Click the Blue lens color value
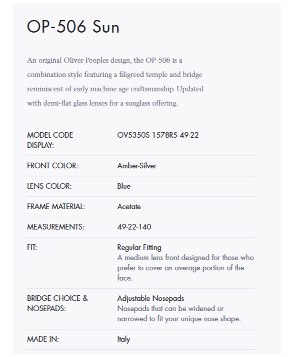This screenshot has width=294, height=357. [124, 186]
